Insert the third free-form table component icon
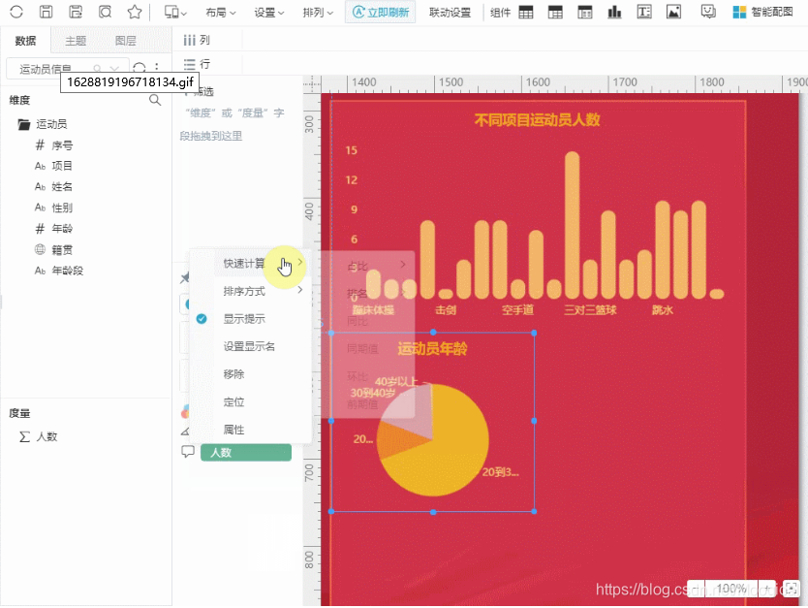 click(x=585, y=12)
